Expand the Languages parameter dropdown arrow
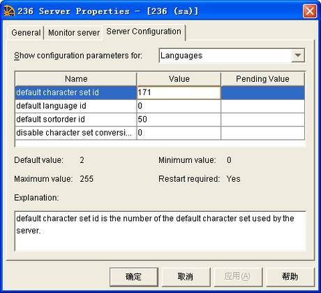 pyautogui.click(x=298, y=55)
